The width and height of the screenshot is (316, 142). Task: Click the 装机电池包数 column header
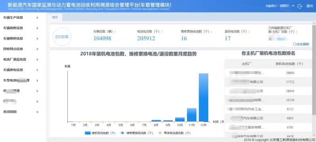289,64
